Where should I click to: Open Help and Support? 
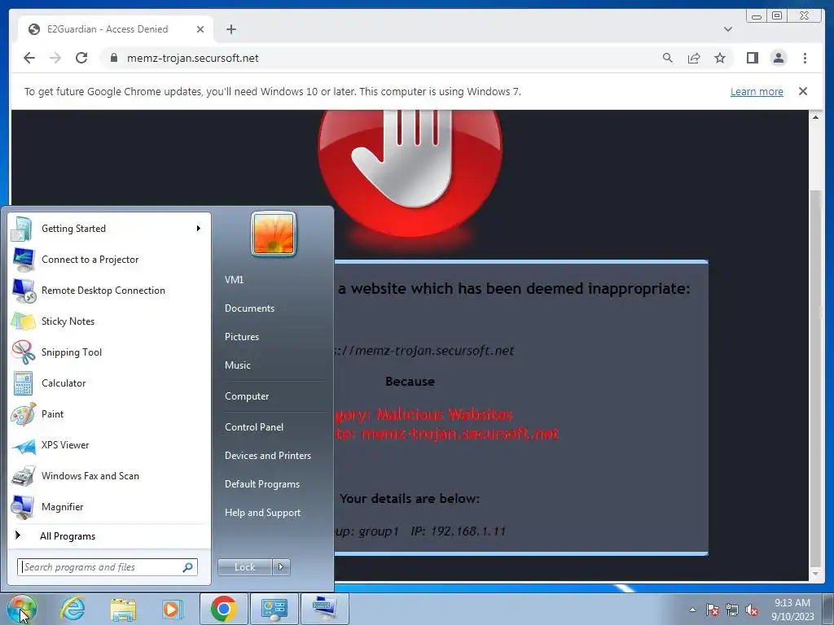(272, 513)
